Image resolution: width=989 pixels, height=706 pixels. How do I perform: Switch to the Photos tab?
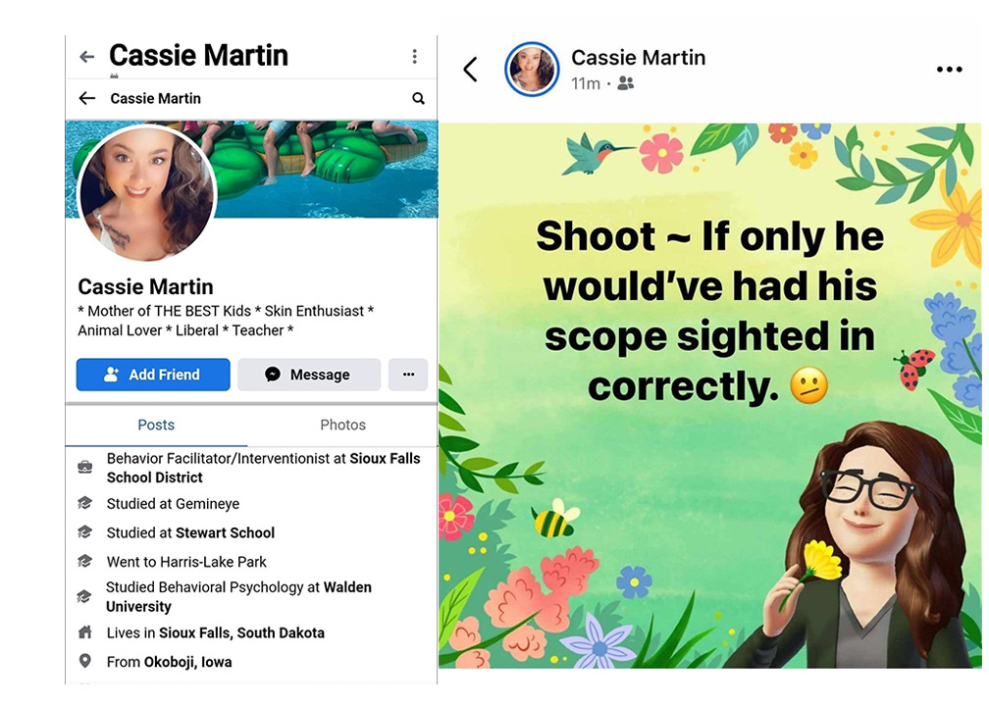coord(342,425)
